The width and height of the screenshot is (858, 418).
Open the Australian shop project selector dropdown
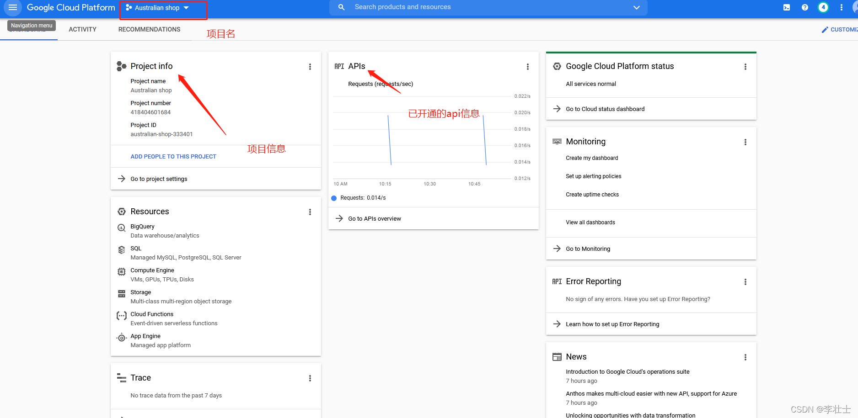click(x=158, y=8)
